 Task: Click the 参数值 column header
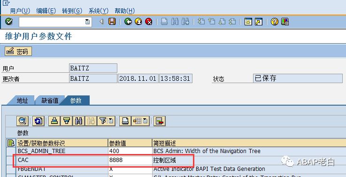(130, 144)
